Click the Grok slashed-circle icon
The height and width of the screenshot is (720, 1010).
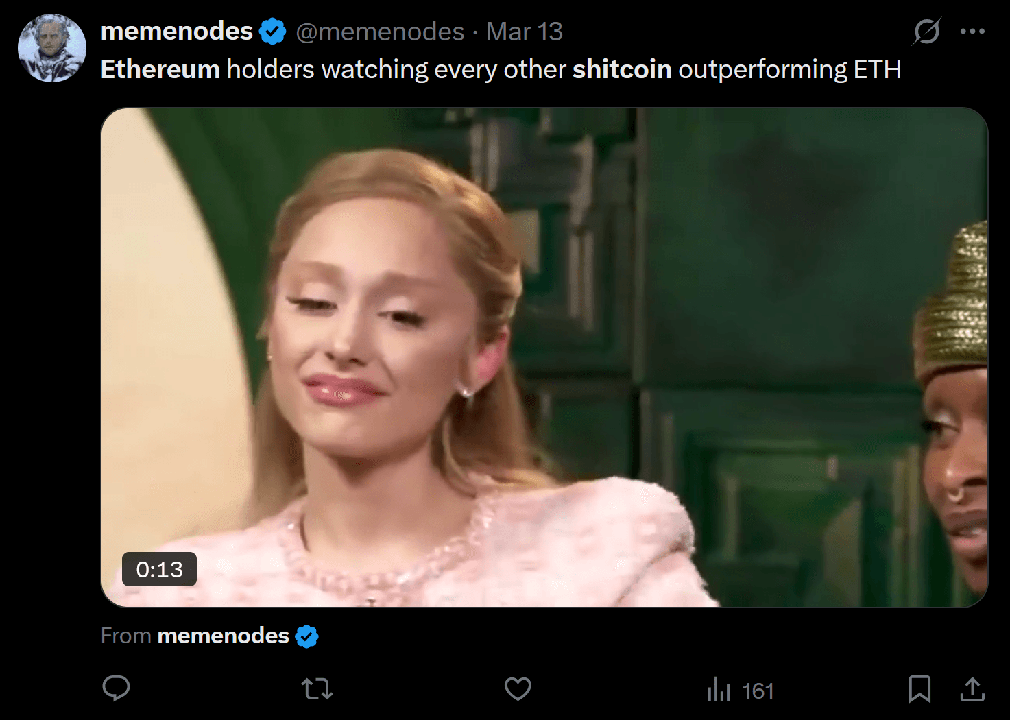coord(926,32)
